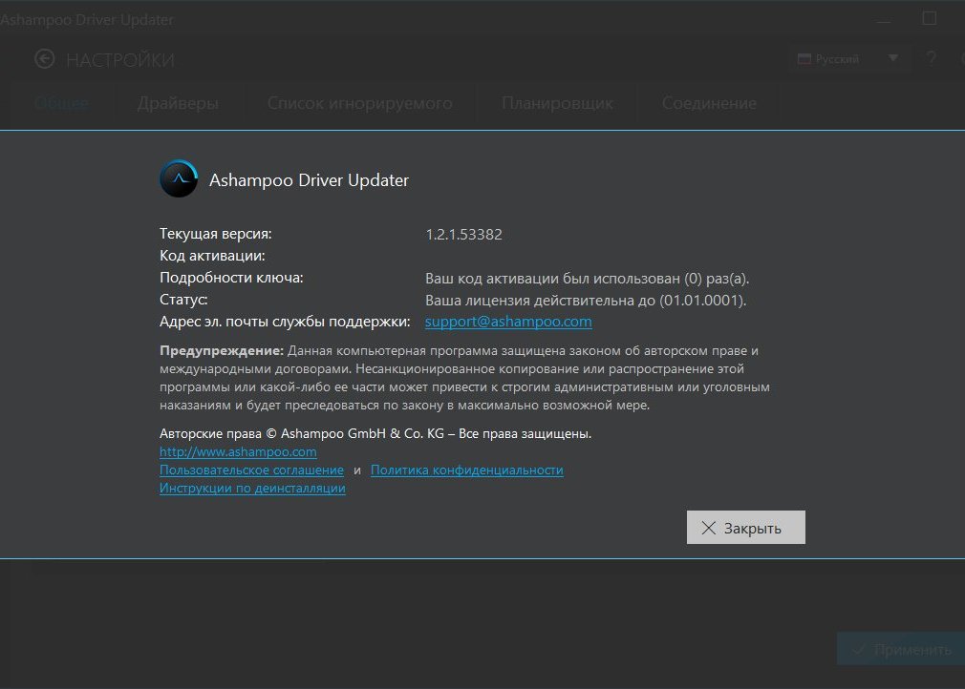The width and height of the screenshot is (965, 689).
Task: Click the Предупреждение warning heading
Action: [x=222, y=351]
